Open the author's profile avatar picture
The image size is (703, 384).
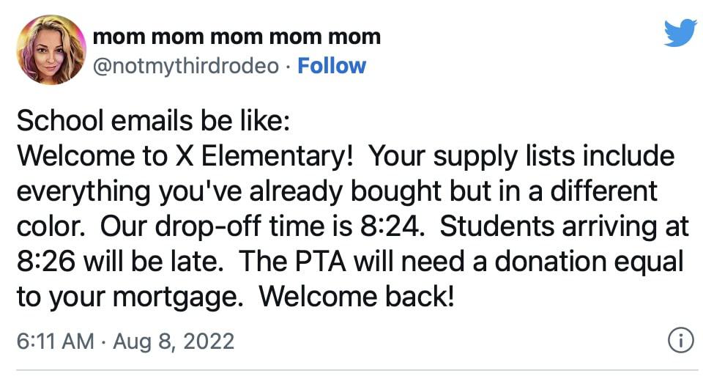coord(51,50)
